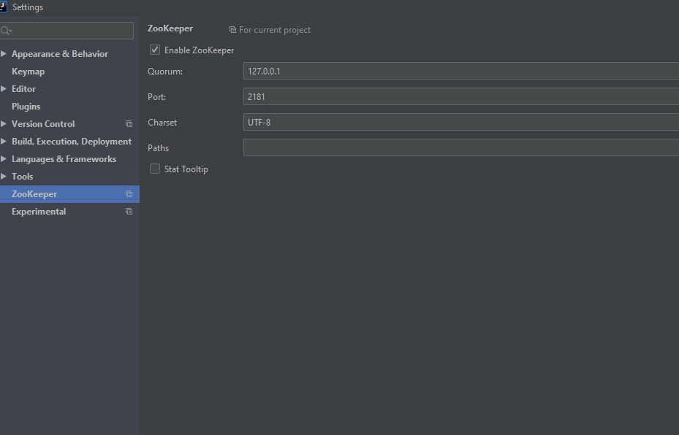Image resolution: width=679 pixels, height=435 pixels.
Task: Open the Plugins settings page
Action: coord(26,107)
